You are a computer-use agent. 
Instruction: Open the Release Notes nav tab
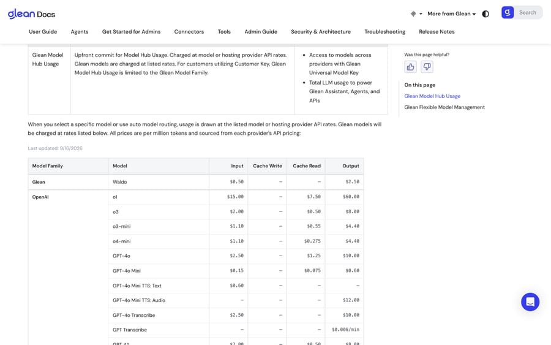(437, 32)
